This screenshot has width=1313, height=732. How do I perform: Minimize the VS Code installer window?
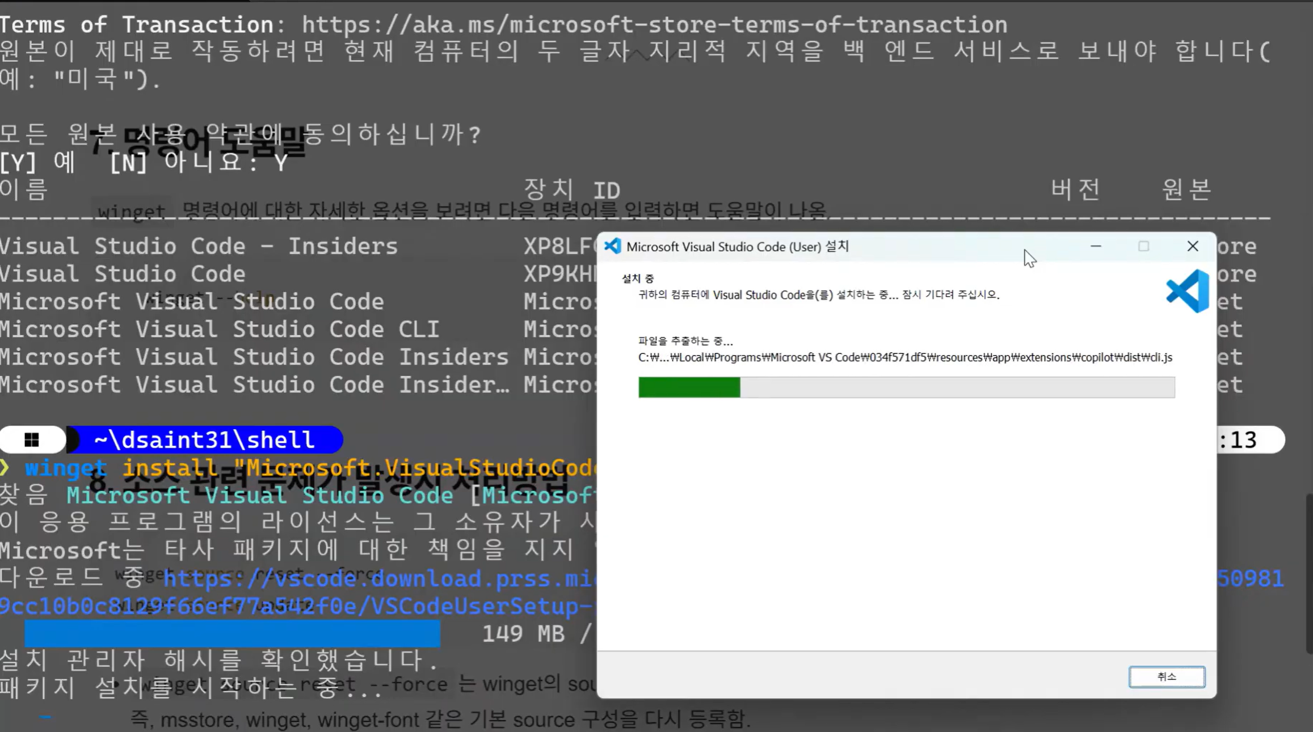[x=1096, y=246]
